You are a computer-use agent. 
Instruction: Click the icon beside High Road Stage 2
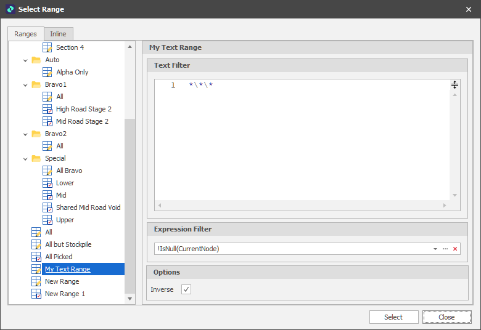click(x=47, y=109)
